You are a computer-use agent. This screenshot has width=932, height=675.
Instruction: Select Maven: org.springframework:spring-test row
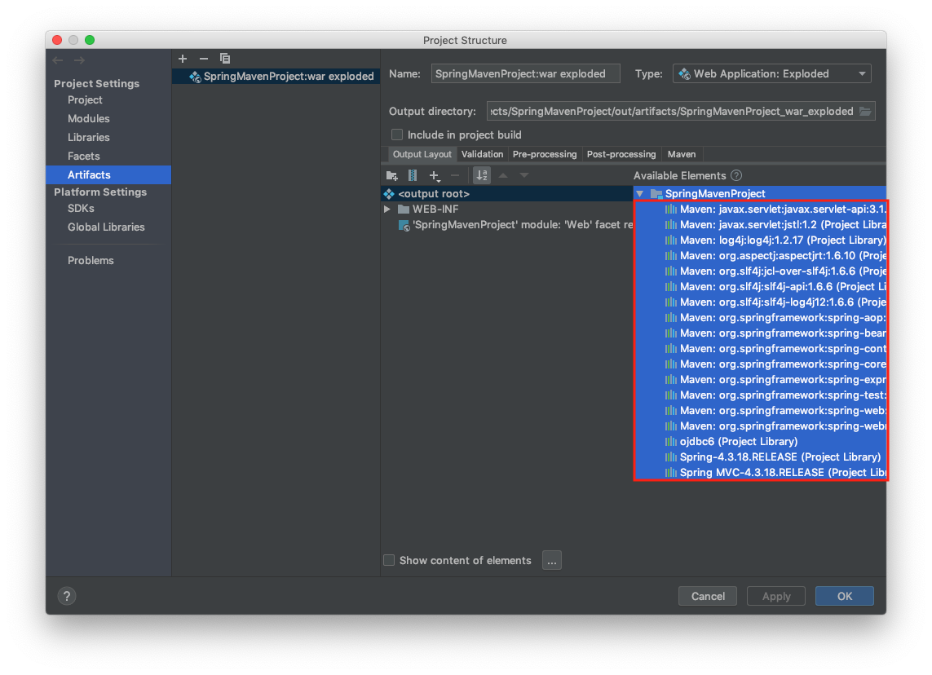pos(761,395)
